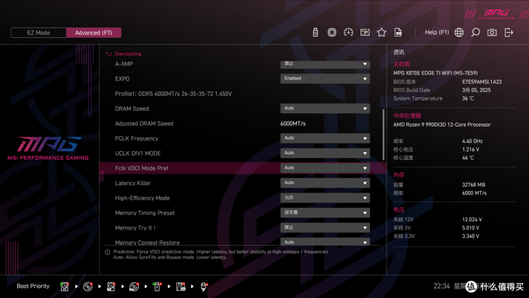The image size is (529, 298).
Task: Select the Memory Timing Preset label
Action: coord(144,213)
